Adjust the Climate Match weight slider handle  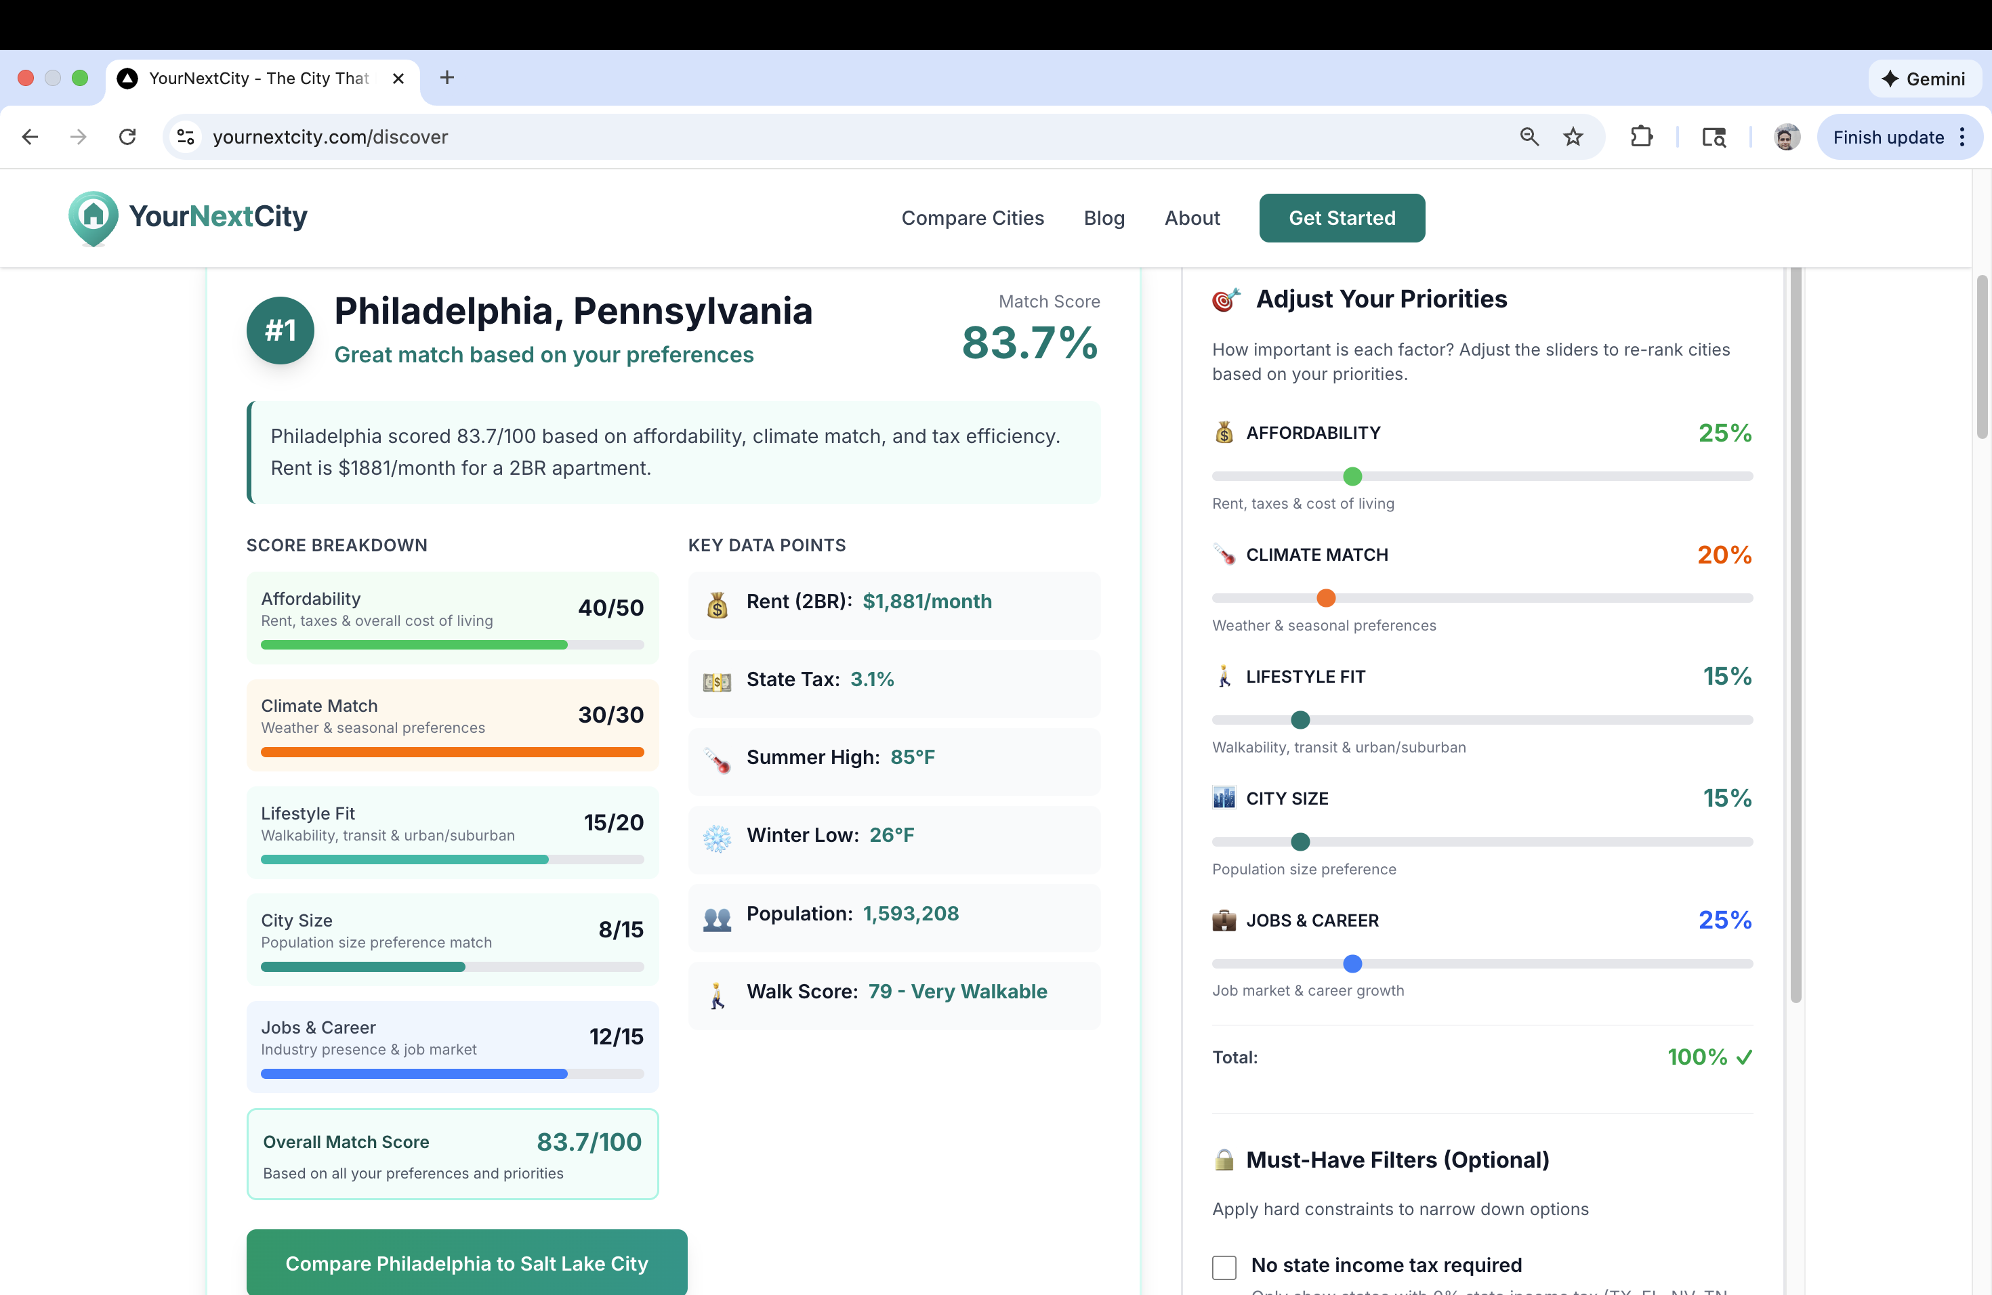1326,597
